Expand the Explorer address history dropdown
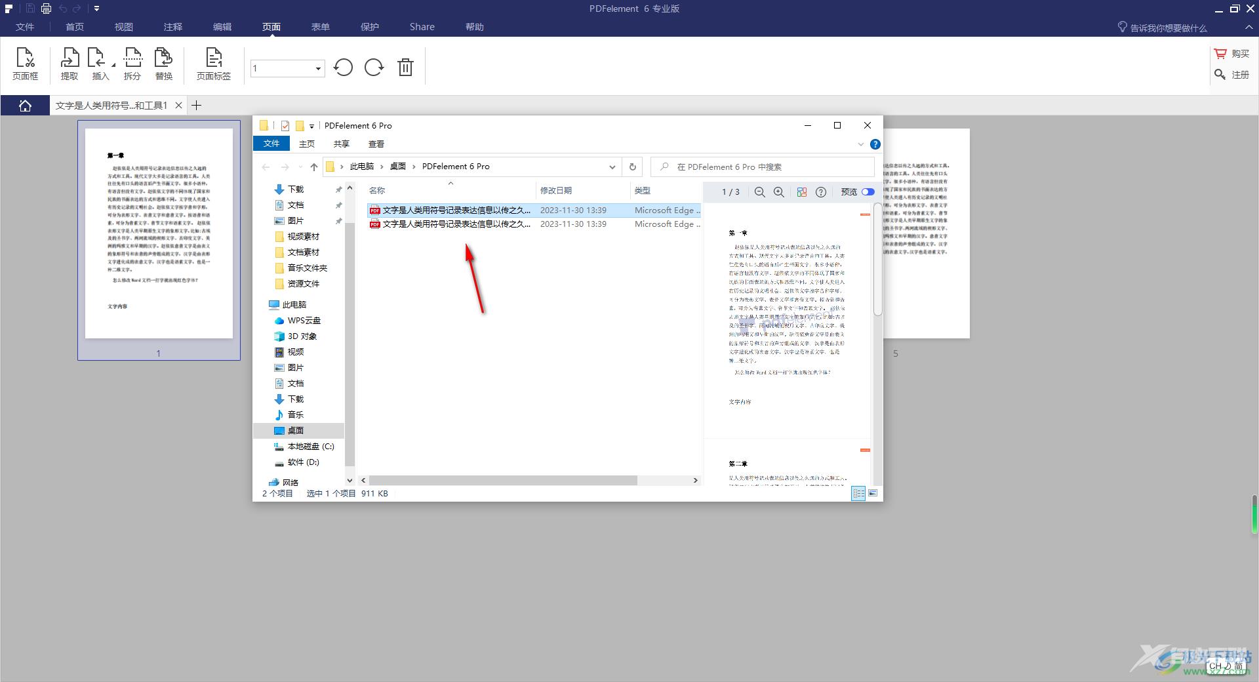The image size is (1259, 682). [x=612, y=167]
